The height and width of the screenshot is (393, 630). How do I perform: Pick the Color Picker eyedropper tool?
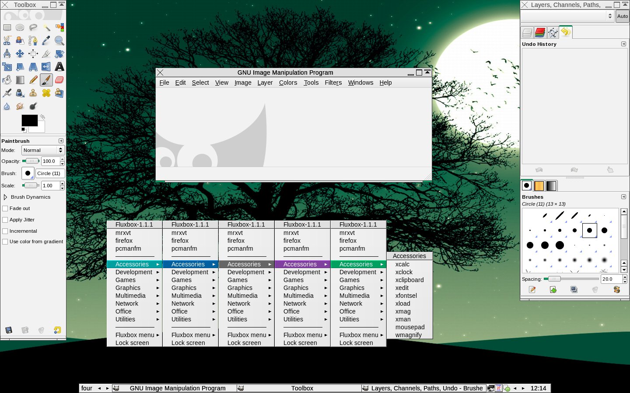[46, 41]
